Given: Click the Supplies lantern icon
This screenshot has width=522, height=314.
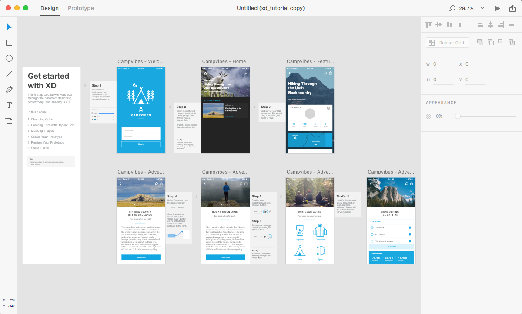Looking at the screenshot, I should click(x=300, y=230).
